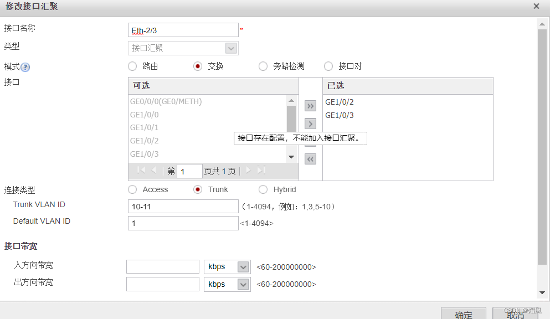
Task: Select the 路由 mode radio button
Action: [x=132, y=66]
